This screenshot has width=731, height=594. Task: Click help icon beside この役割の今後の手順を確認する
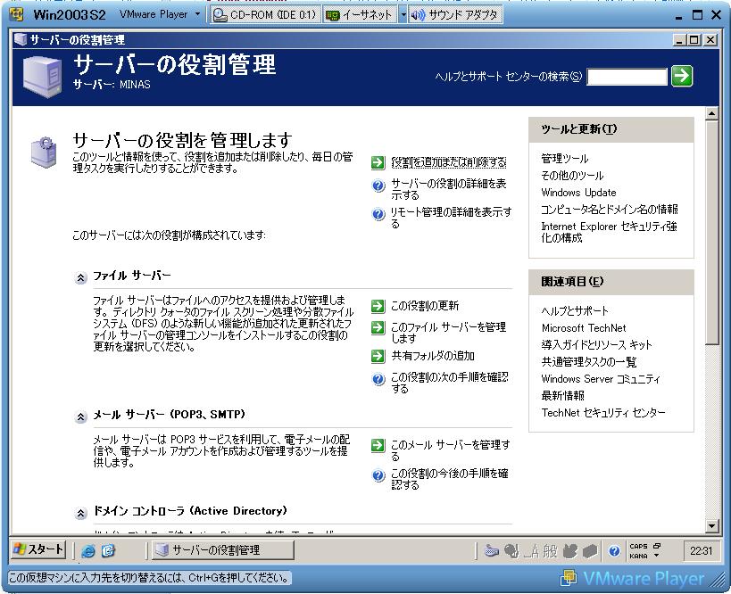pyautogui.click(x=378, y=475)
